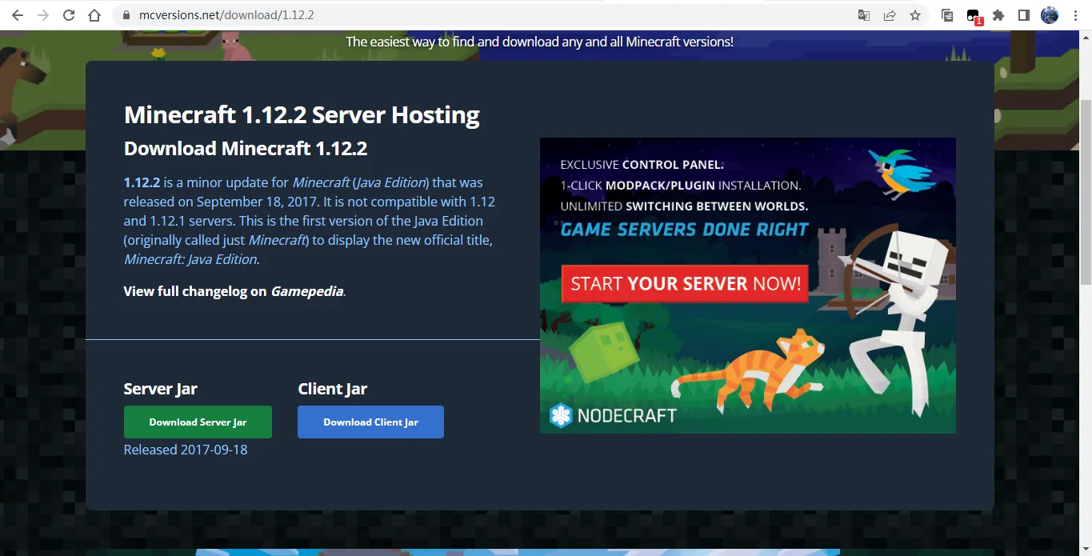Open the Google Translate page icon
Screen dimensions: 1092x556
[x=863, y=15]
